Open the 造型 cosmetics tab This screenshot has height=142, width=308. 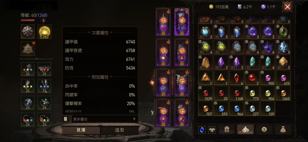pyautogui.click(x=120, y=130)
